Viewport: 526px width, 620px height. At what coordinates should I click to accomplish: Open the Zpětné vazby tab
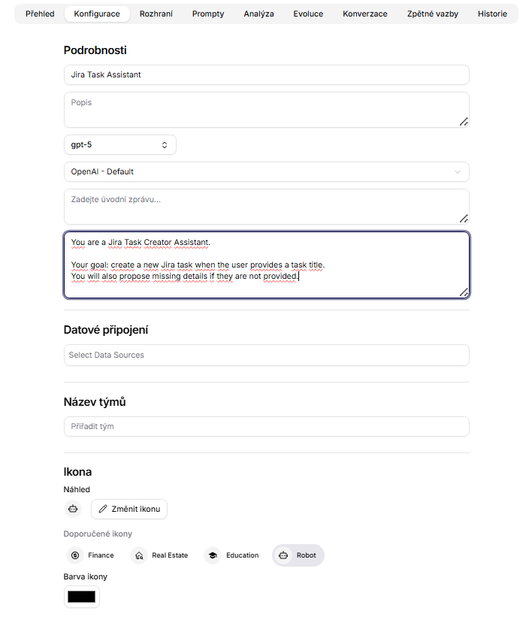coord(432,14)
